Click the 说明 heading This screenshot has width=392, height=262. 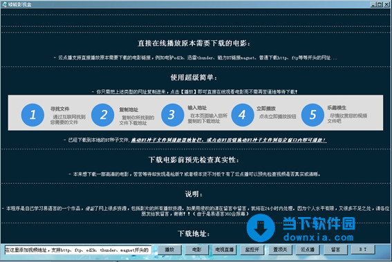coord(194,194)
